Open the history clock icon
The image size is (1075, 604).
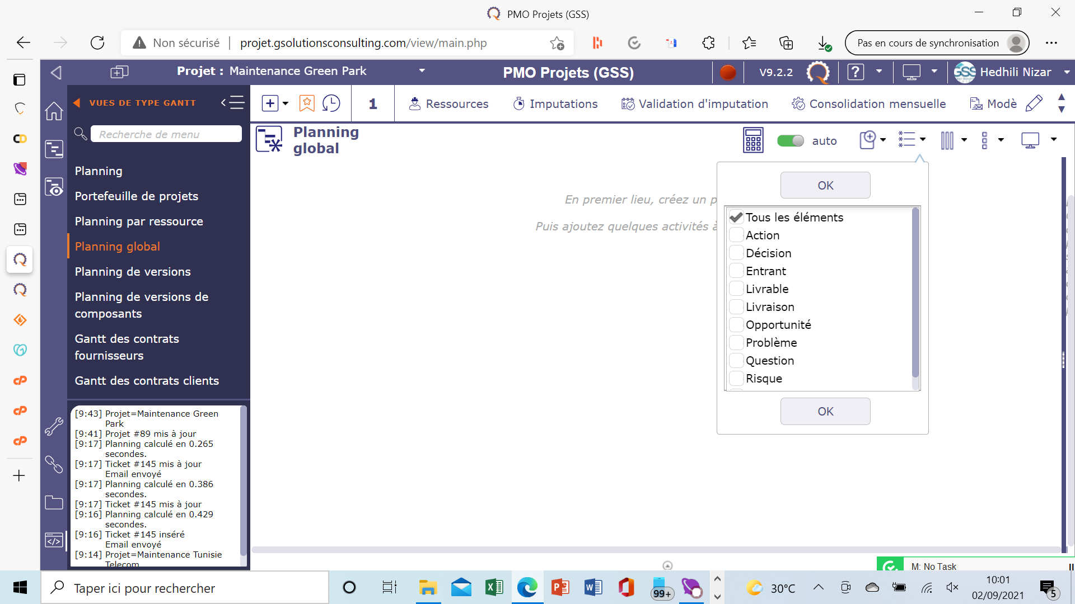tap(331, 103)
